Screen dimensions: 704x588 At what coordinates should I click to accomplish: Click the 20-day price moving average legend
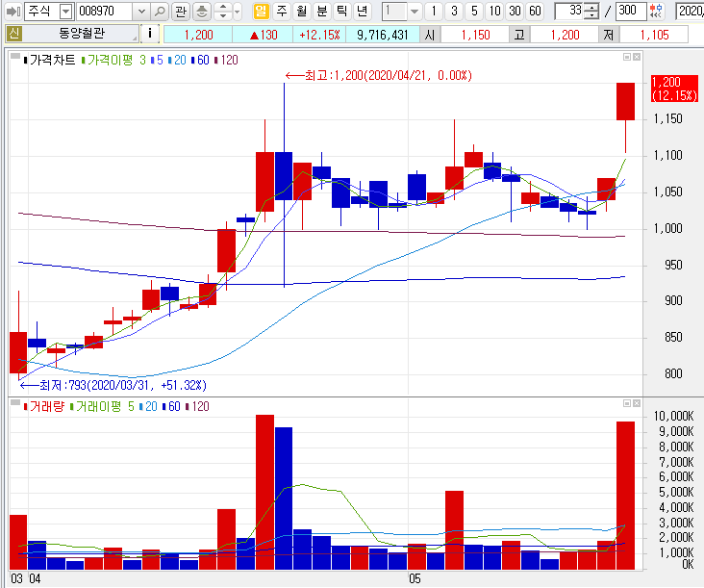177,61
